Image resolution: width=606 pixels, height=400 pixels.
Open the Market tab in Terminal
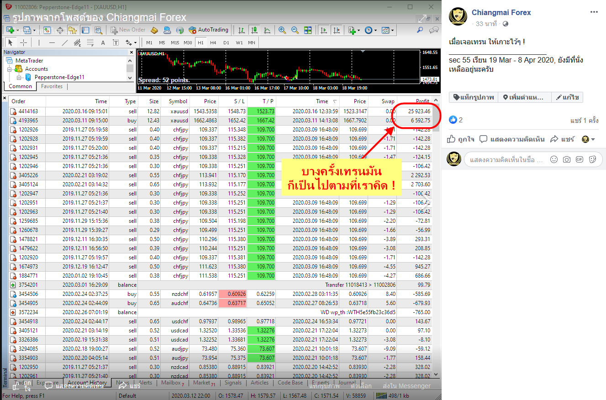(204, 383)
